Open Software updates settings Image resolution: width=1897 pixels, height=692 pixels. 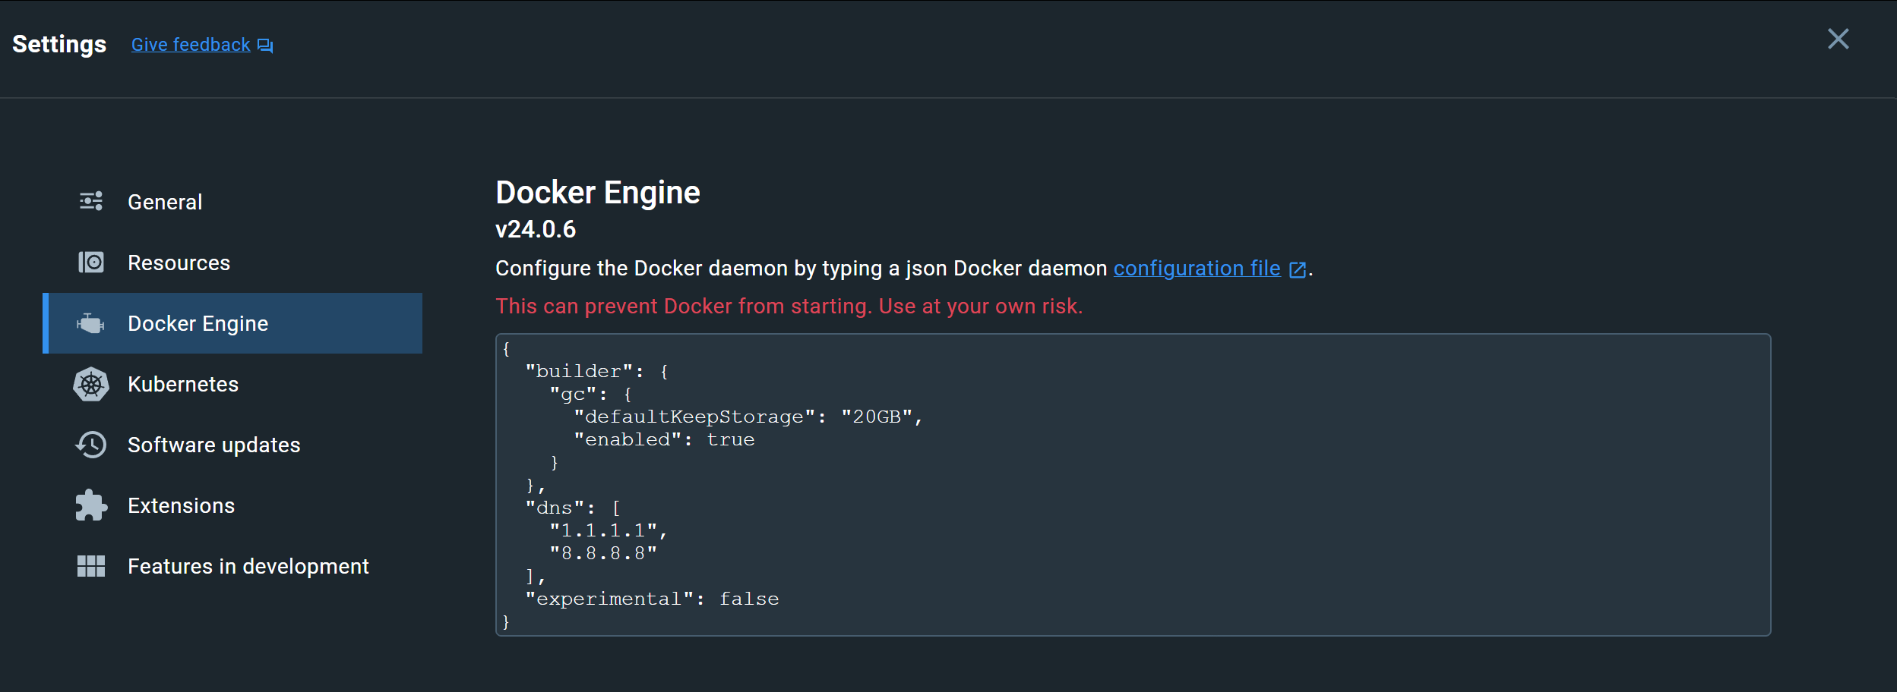[232, 445]
